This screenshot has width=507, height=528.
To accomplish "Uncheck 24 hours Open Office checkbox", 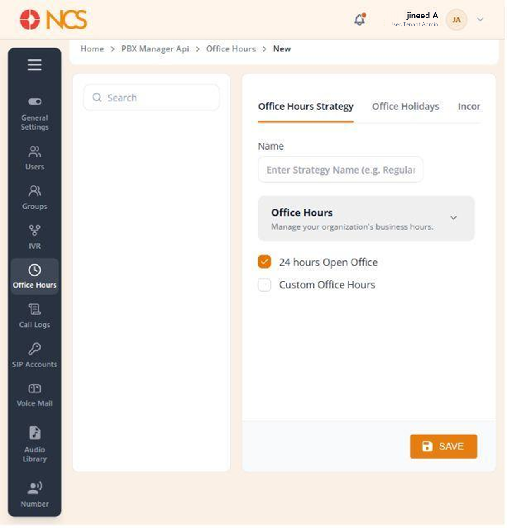I will click(265, 262).
